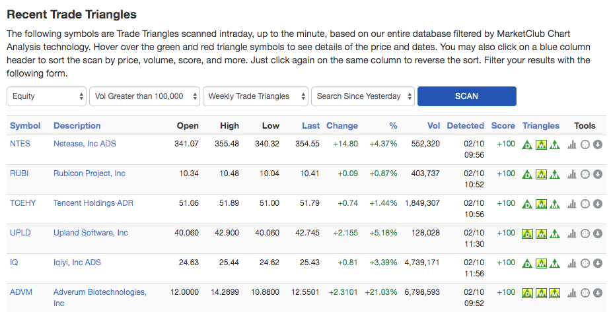Click the daily triangle in NTES row
This screenshot has height=312, width=611.
[527, 144]
